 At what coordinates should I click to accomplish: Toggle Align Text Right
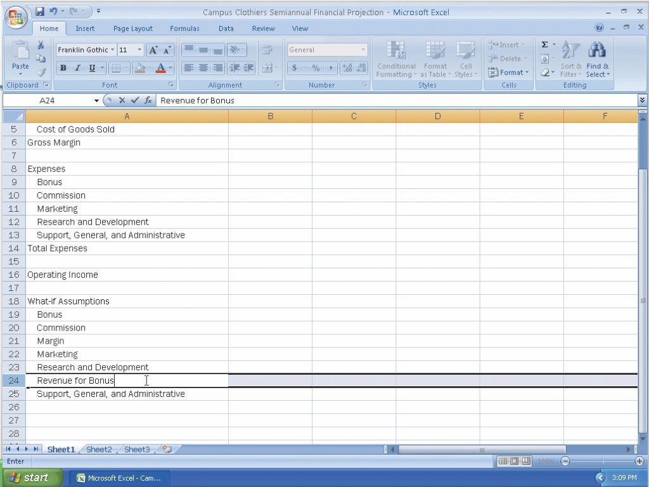217,67
